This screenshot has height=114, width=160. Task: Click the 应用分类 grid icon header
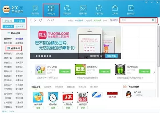(x=9, y=48)
